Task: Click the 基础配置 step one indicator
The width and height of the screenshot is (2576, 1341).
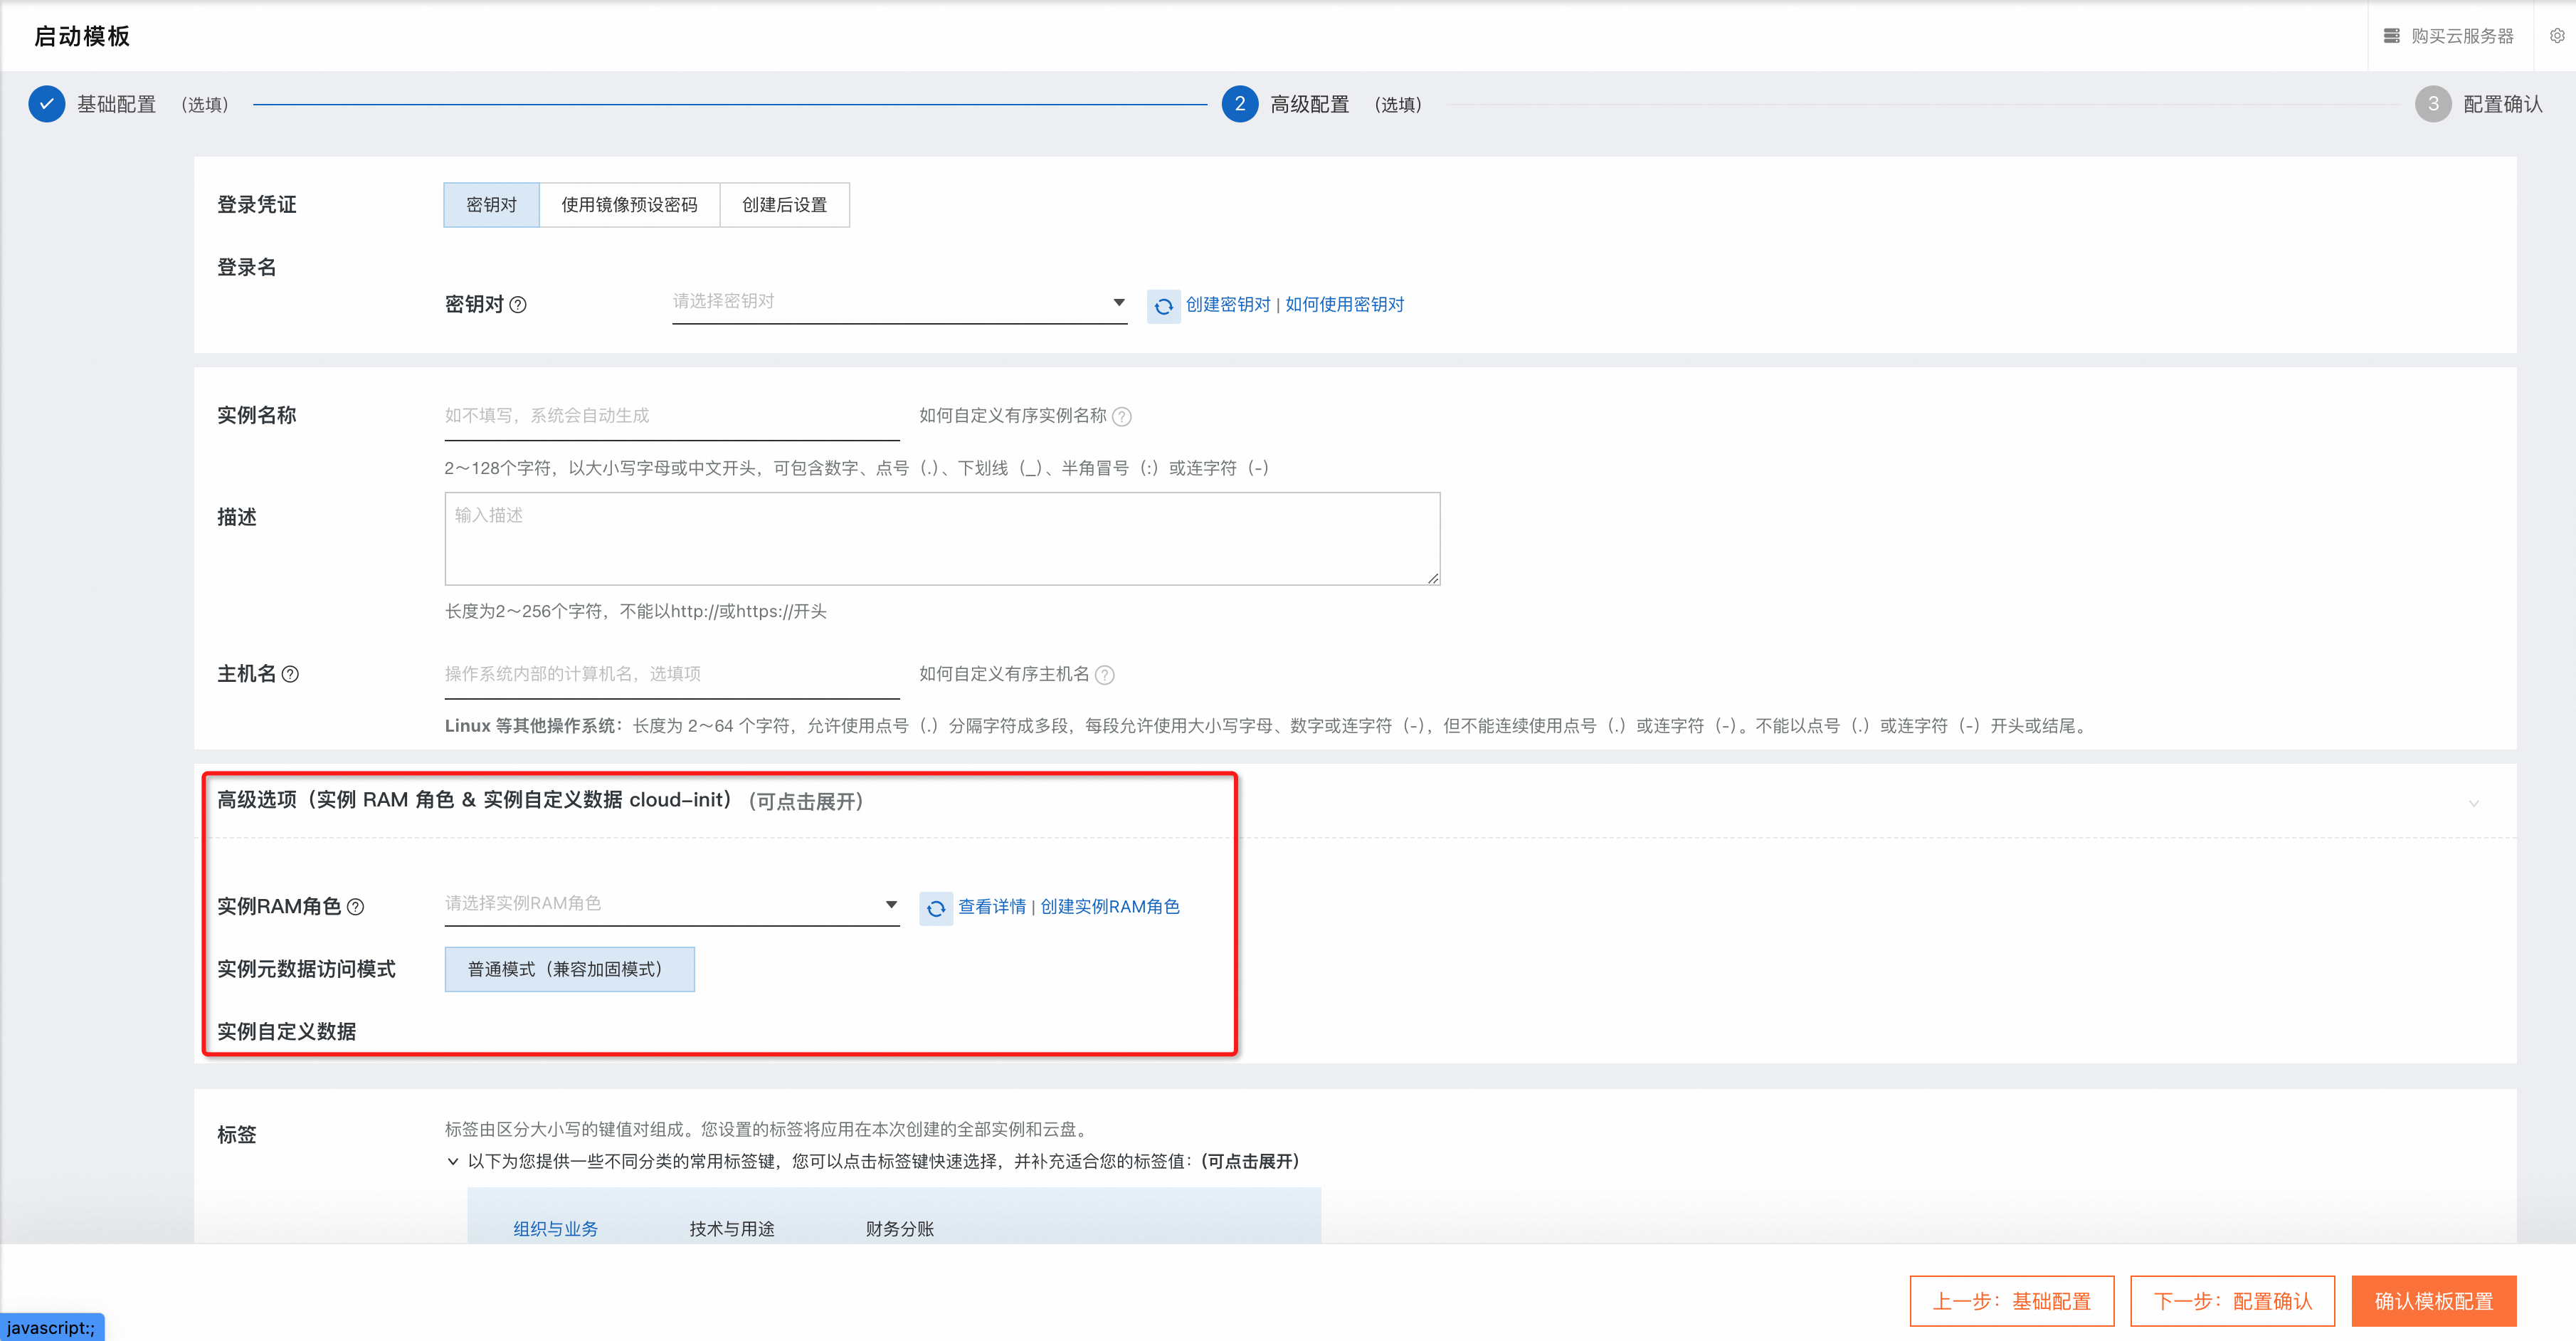Action: 47,104
